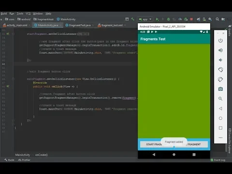Open emulator extended controls three dots
This screenshot has height=174, width=232.
coord(220,138)
